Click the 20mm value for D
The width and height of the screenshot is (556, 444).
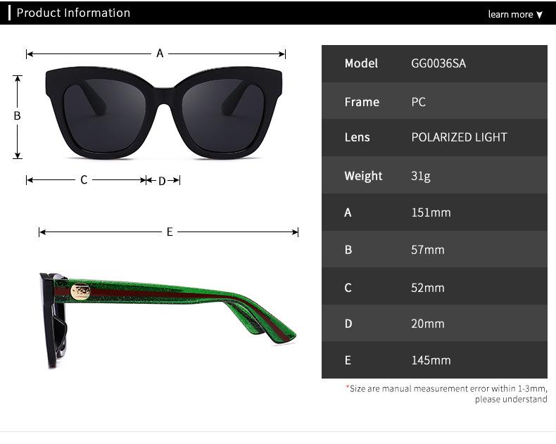(x=428, y=324)
